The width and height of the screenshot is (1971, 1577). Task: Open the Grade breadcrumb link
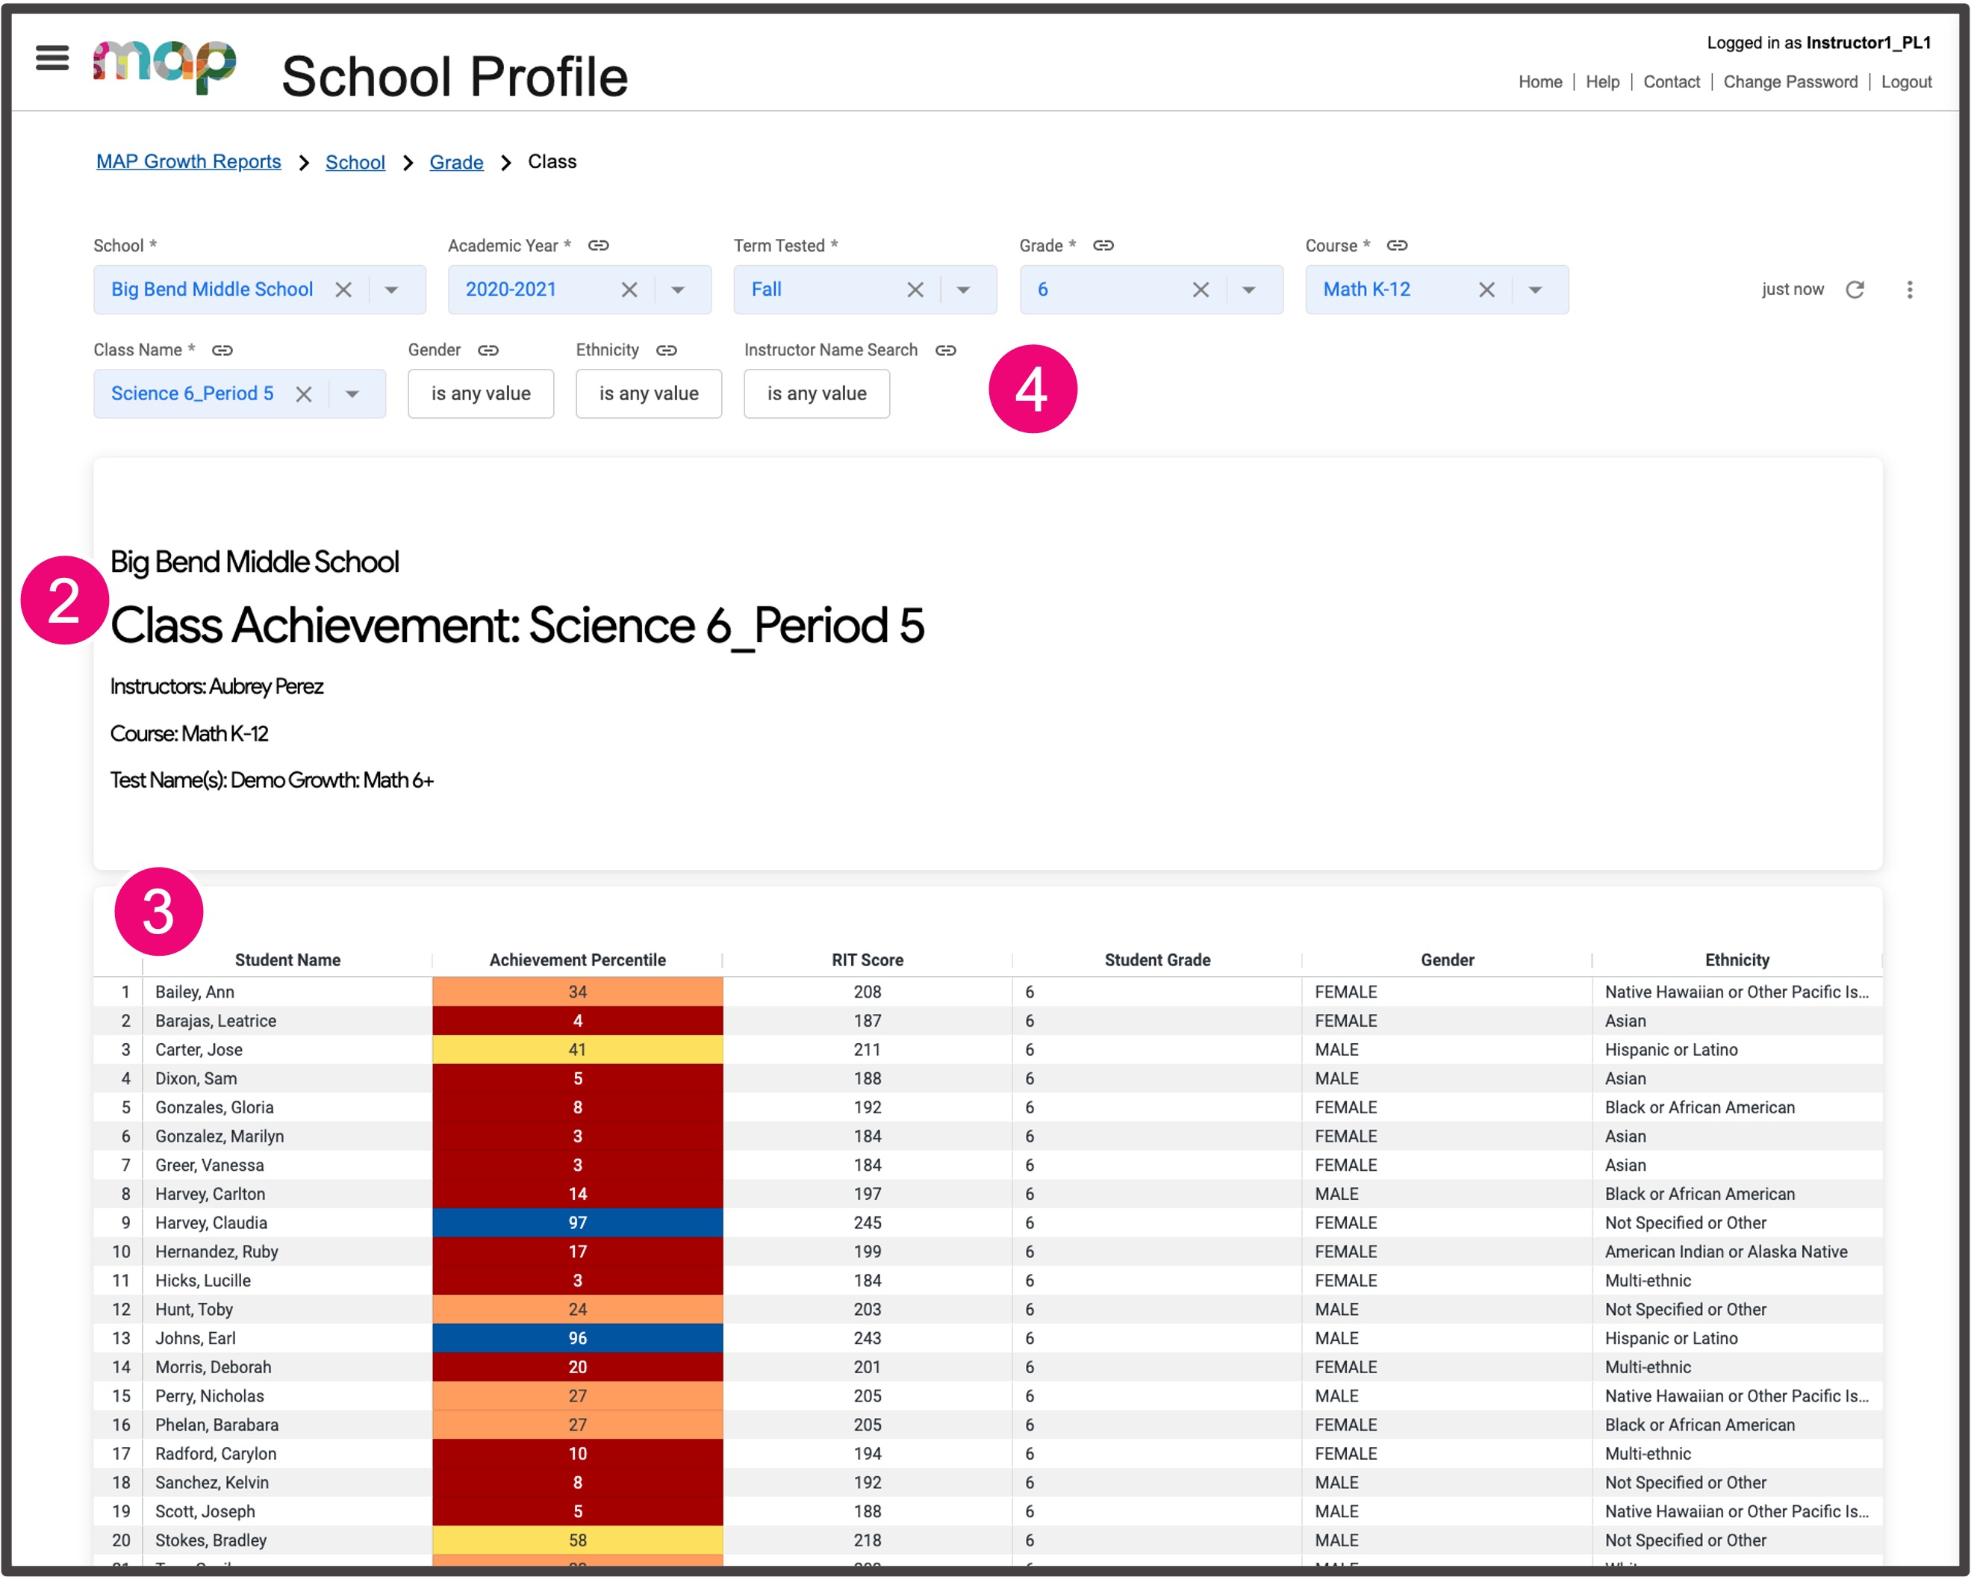coord(456,161)
